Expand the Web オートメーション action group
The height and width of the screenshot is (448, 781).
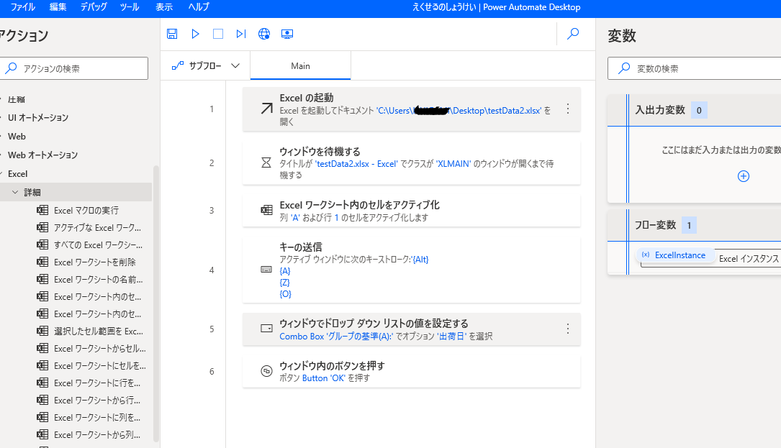coord(42,155)
